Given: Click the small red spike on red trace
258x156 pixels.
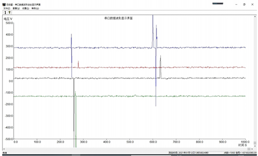Looking at the screenshot, I should click(78, 64).
